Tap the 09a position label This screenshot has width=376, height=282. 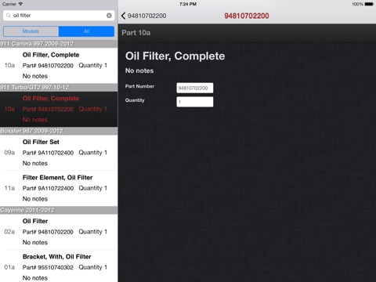coord(9,153)
